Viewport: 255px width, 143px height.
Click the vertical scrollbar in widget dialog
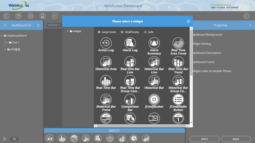[x=191, y=53]
